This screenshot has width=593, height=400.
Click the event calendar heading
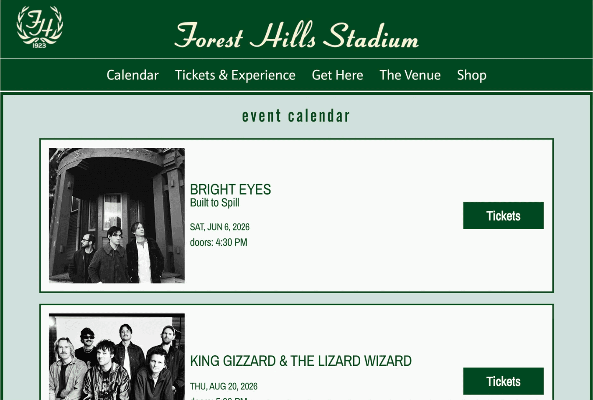pos(296,115)
